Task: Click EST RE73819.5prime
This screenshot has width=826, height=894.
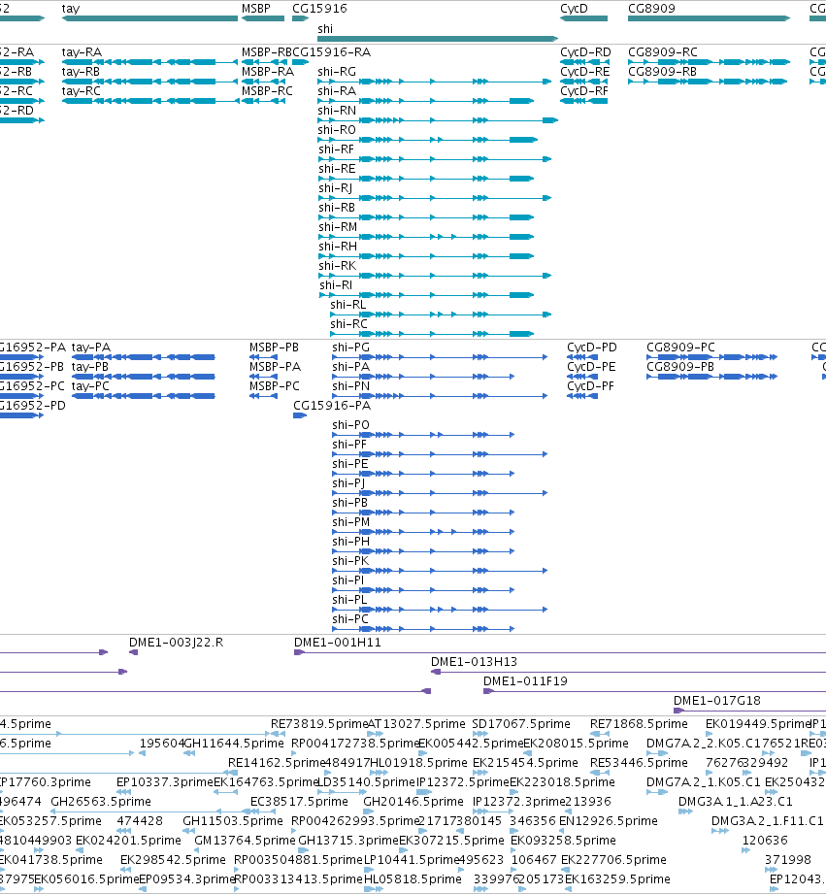Action: point(318,724)
